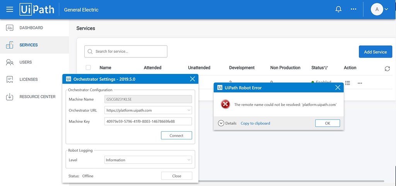
Task: Click the Robot Error title Ui icon
Action: coord(220,88)
